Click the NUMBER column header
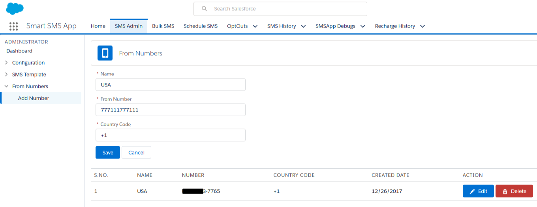Screen dimensions: 537x207 pyautogui.click(x=193, y=175)
